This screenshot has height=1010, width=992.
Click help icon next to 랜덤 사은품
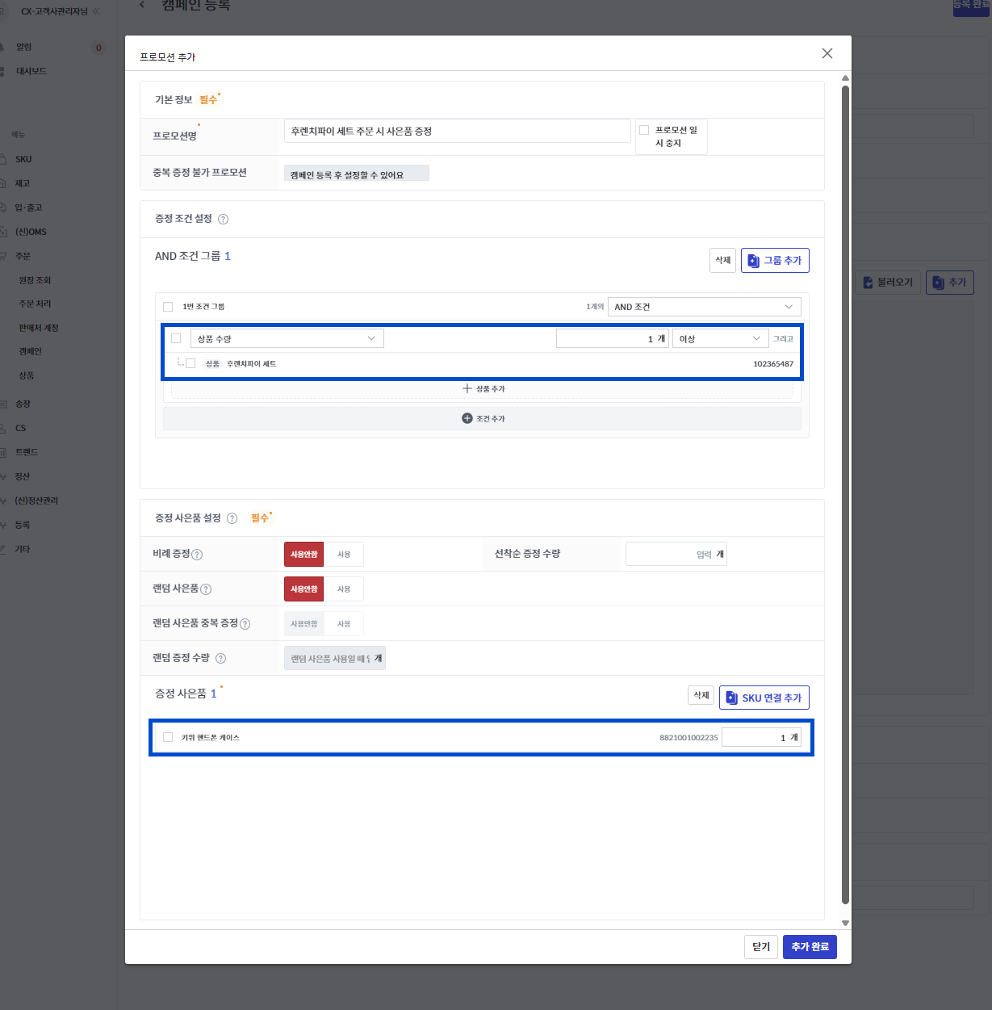pyautogui.click(x=206, y=589)
